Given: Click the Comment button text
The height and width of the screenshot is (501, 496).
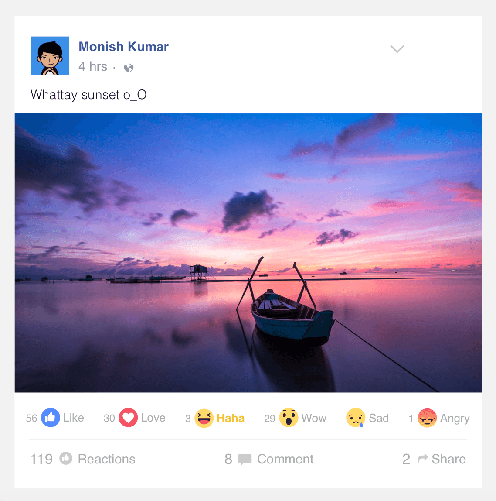Looking at the screenshot, I should point(285,459).
